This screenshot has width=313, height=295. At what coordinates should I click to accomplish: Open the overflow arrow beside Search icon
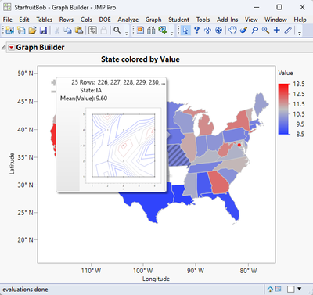127,33
